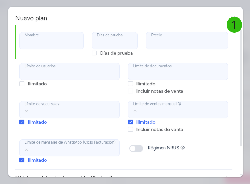The image size is (250, 184).
Task: Click the Nombre input field
Action: (x=52, y=41)
